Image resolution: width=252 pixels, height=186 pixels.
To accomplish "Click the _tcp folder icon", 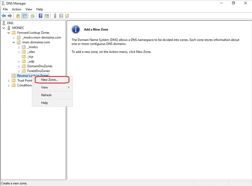I will 24,57.
